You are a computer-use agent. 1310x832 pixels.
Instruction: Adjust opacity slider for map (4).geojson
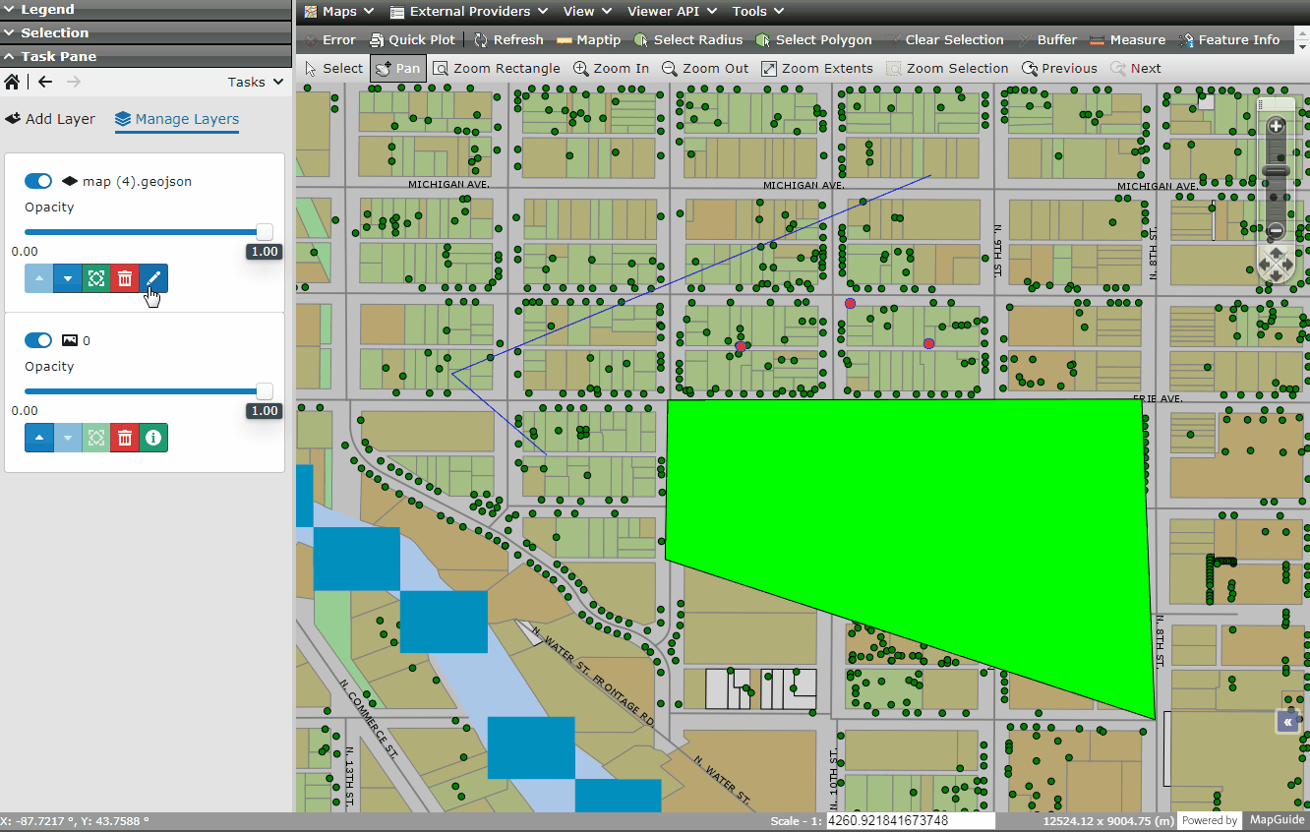264,231
